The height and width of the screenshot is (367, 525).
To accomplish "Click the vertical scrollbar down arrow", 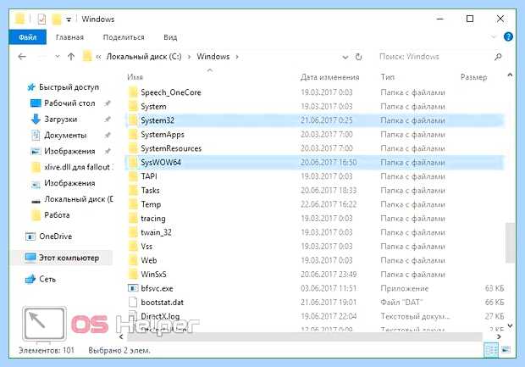I will click(510, 325).
